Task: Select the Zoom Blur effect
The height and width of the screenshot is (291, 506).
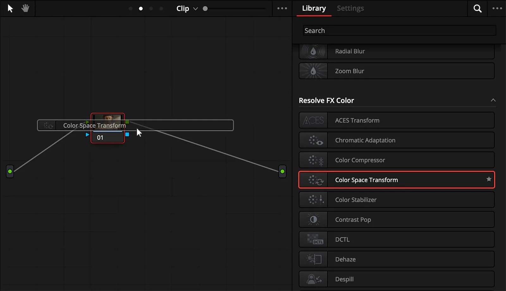Action: pos(397,71)
